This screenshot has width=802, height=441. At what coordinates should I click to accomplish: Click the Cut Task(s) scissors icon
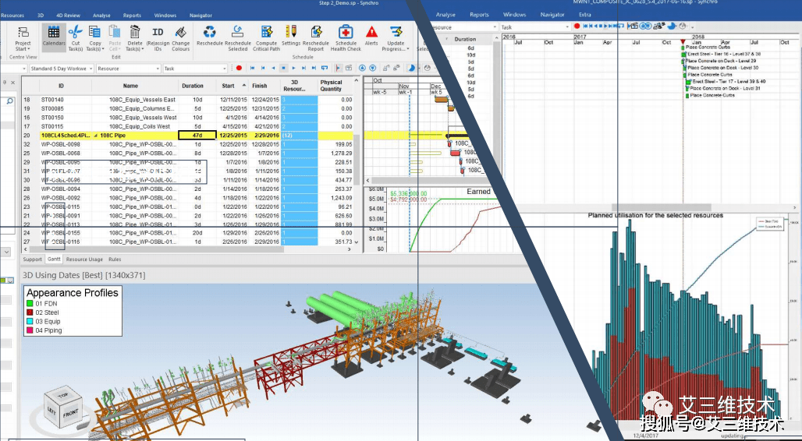[75, 32]
